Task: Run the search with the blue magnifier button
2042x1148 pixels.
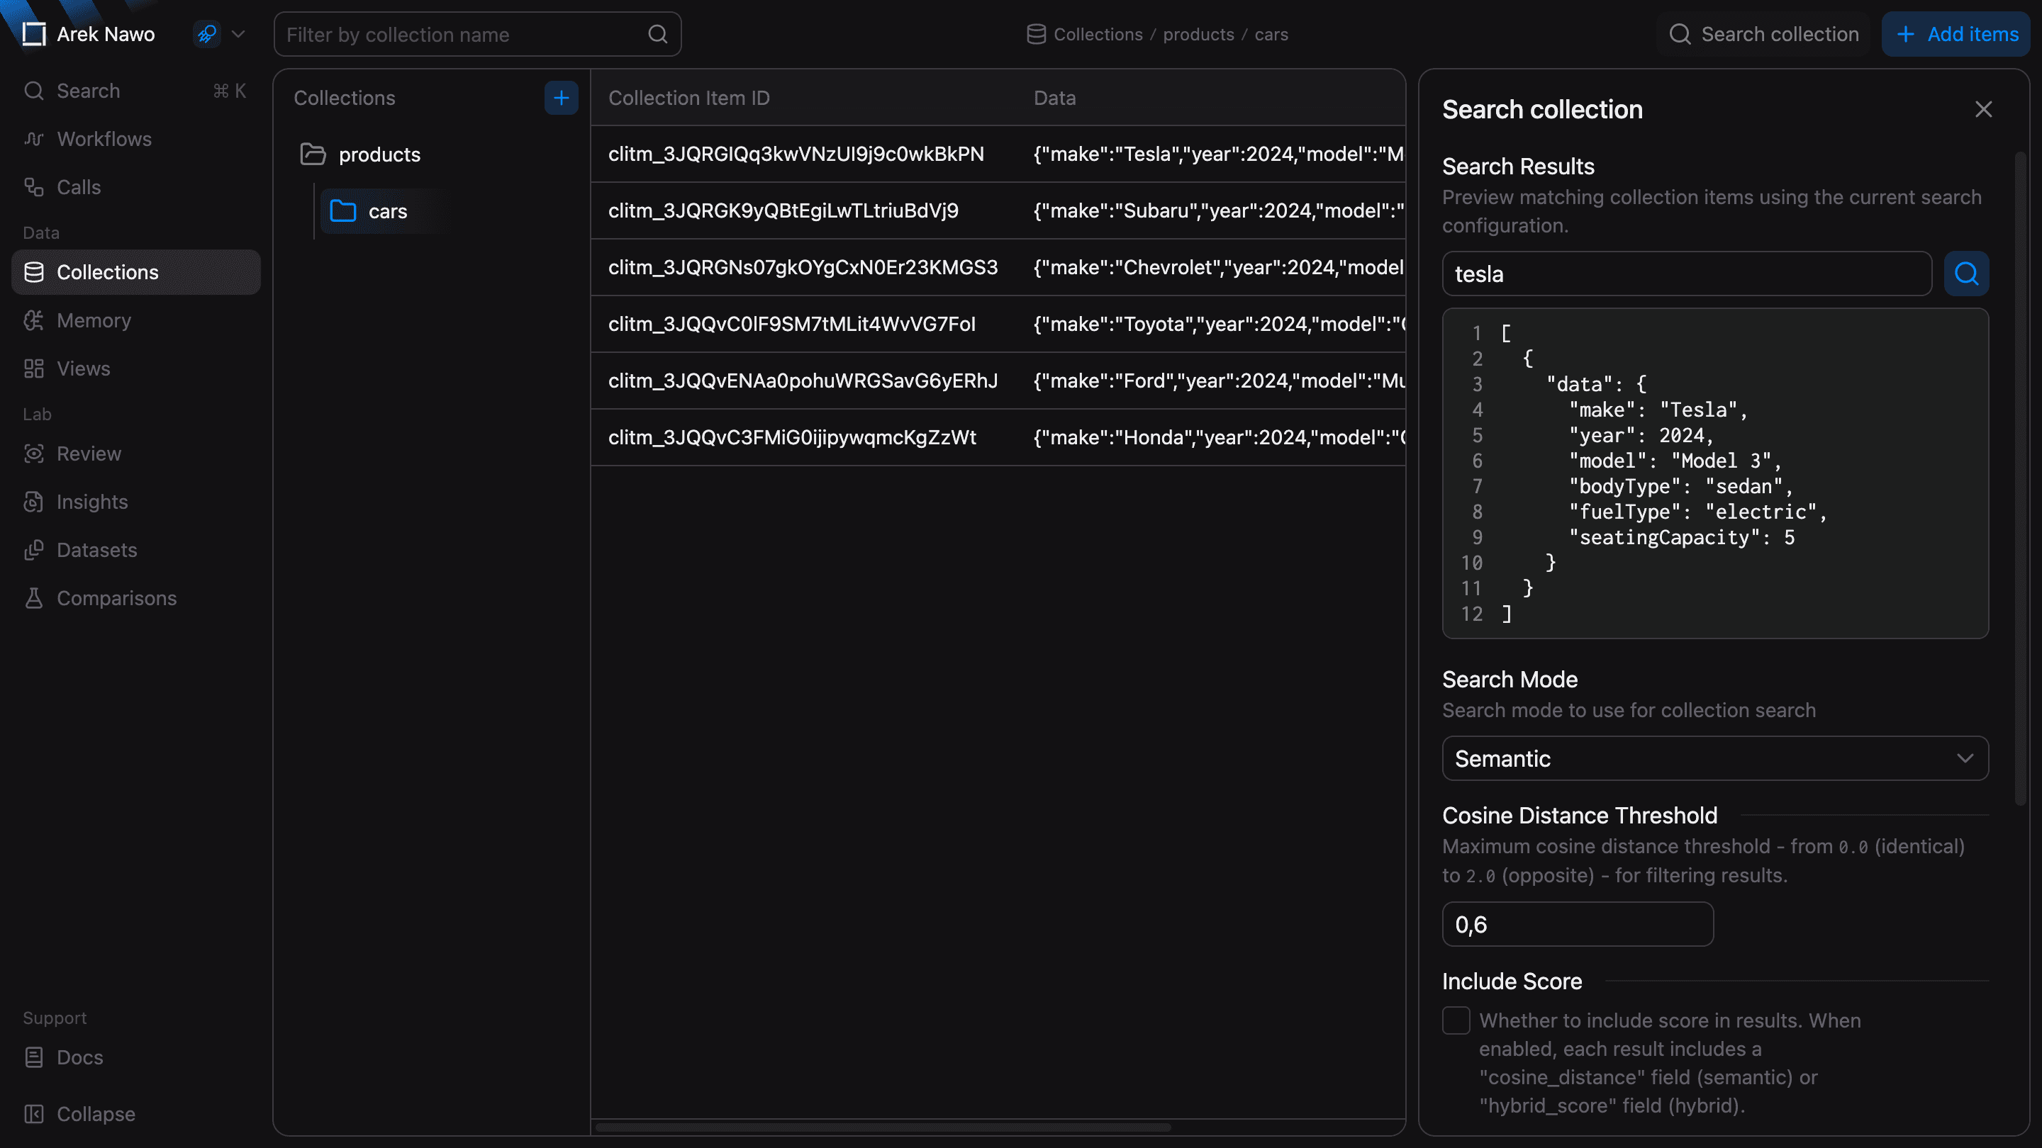Action: [x=1967, y=274]
